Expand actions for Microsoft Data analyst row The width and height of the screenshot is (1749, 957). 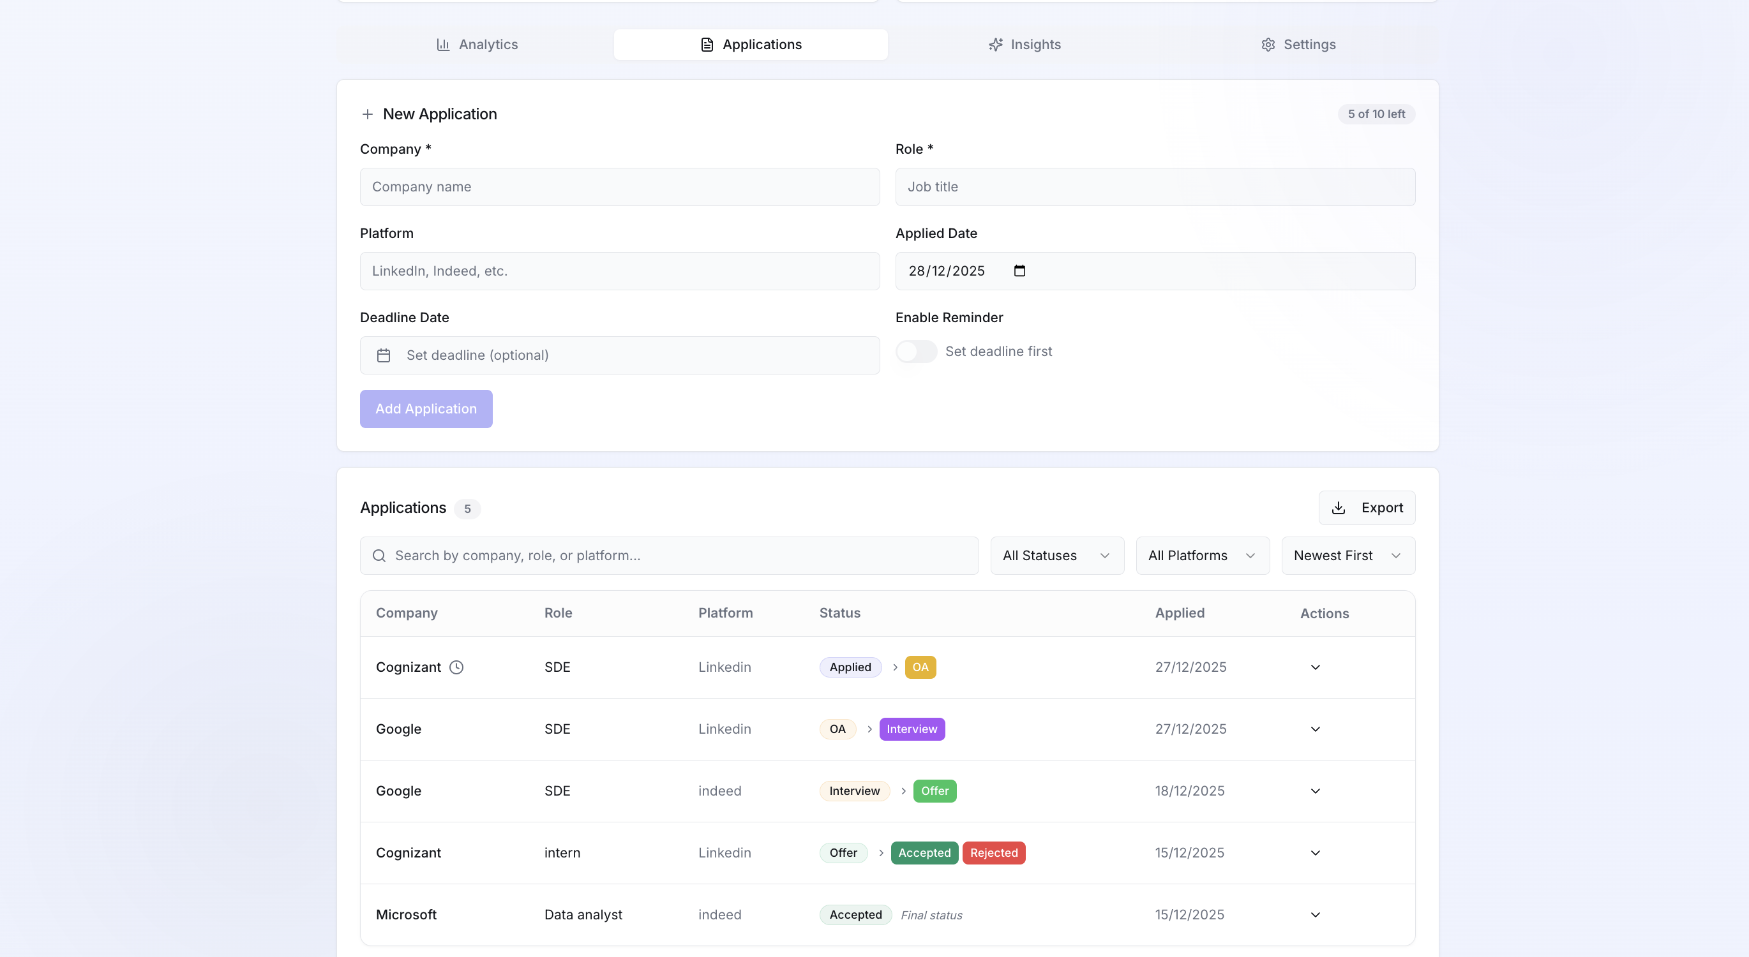1315,915
